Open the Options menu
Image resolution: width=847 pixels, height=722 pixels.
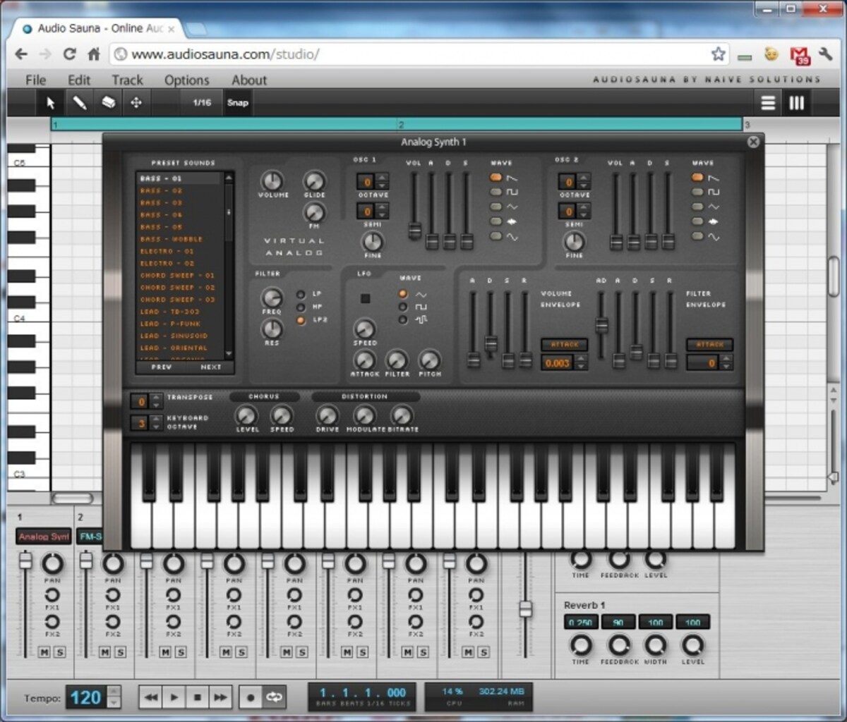pos(186,80)
